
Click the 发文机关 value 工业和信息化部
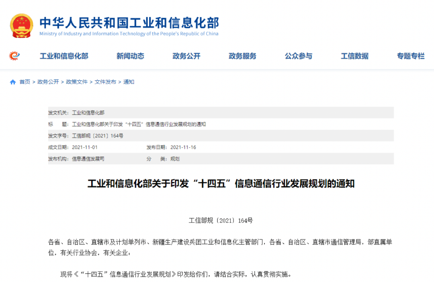[88, 112]
